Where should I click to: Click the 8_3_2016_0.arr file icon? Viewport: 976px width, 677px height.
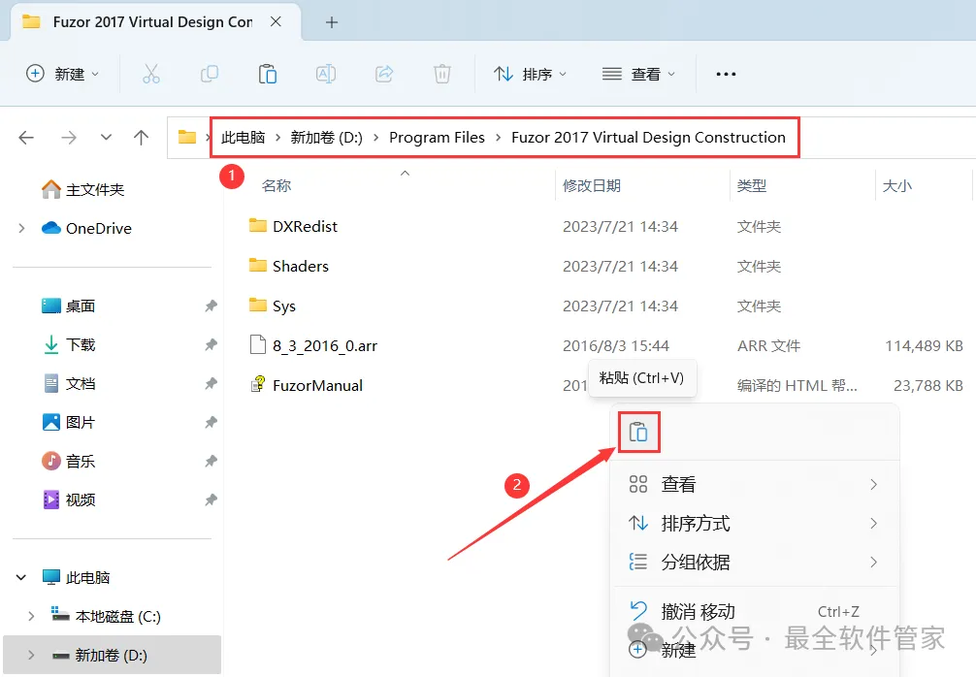258,344
